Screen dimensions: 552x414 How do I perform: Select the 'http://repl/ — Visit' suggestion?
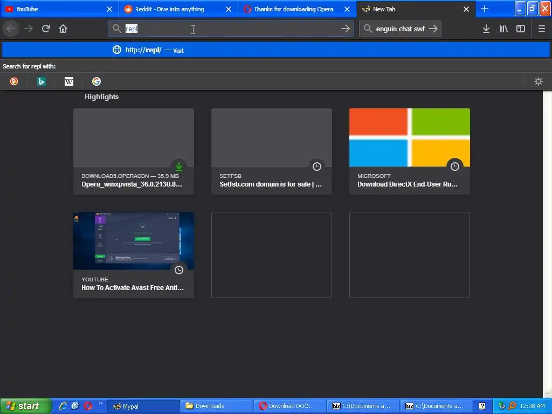point(276,50)
